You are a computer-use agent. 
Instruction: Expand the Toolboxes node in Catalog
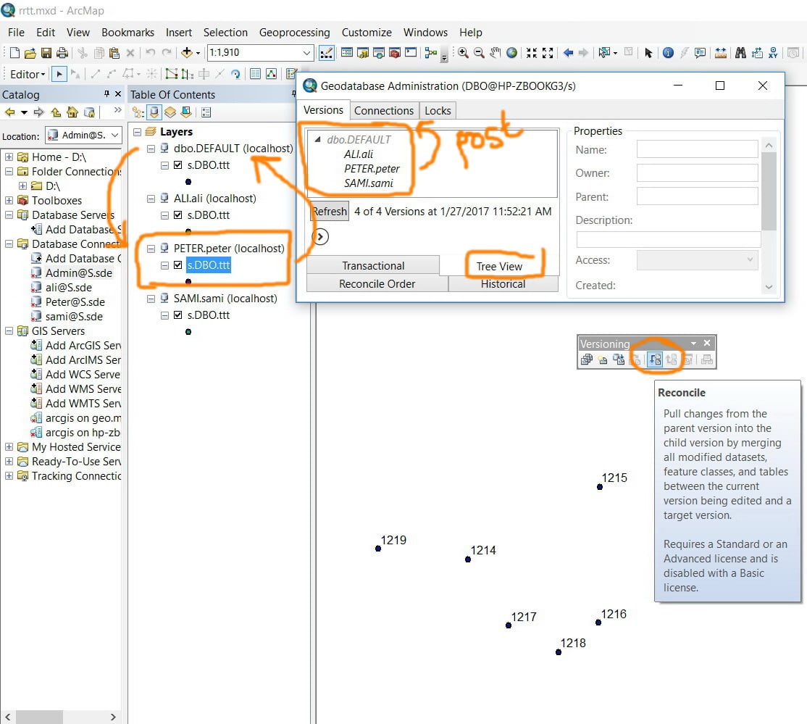[x=9, y=200]
